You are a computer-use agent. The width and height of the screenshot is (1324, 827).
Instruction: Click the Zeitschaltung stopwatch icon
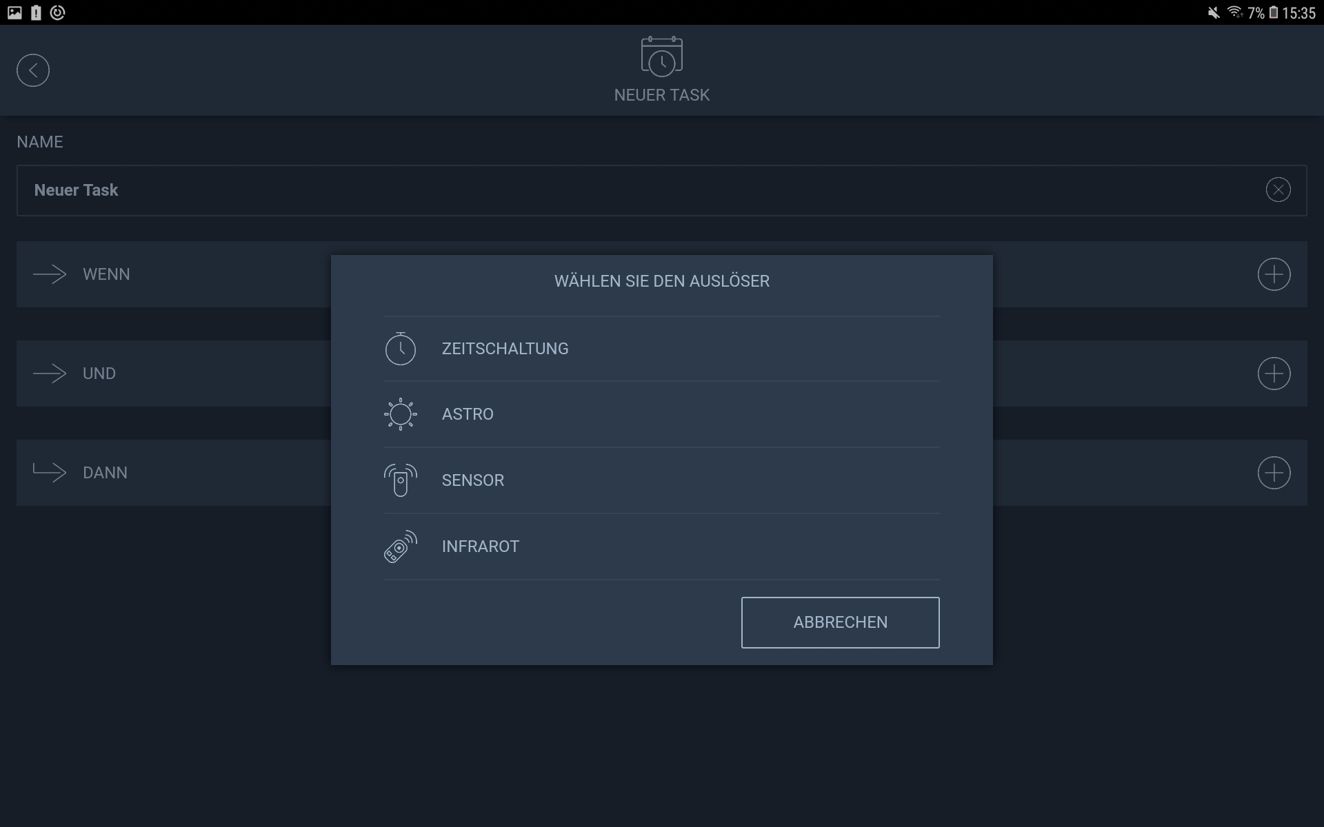coord(400,349)
